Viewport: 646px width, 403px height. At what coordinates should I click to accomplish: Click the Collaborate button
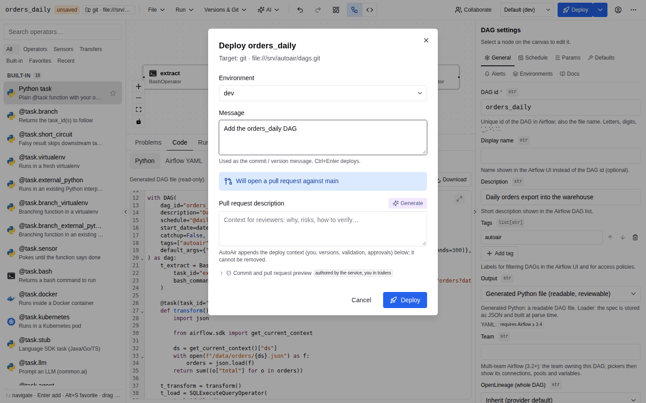[473, 10]
